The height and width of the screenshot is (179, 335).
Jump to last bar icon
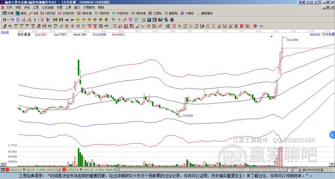[x=61, y=20]
